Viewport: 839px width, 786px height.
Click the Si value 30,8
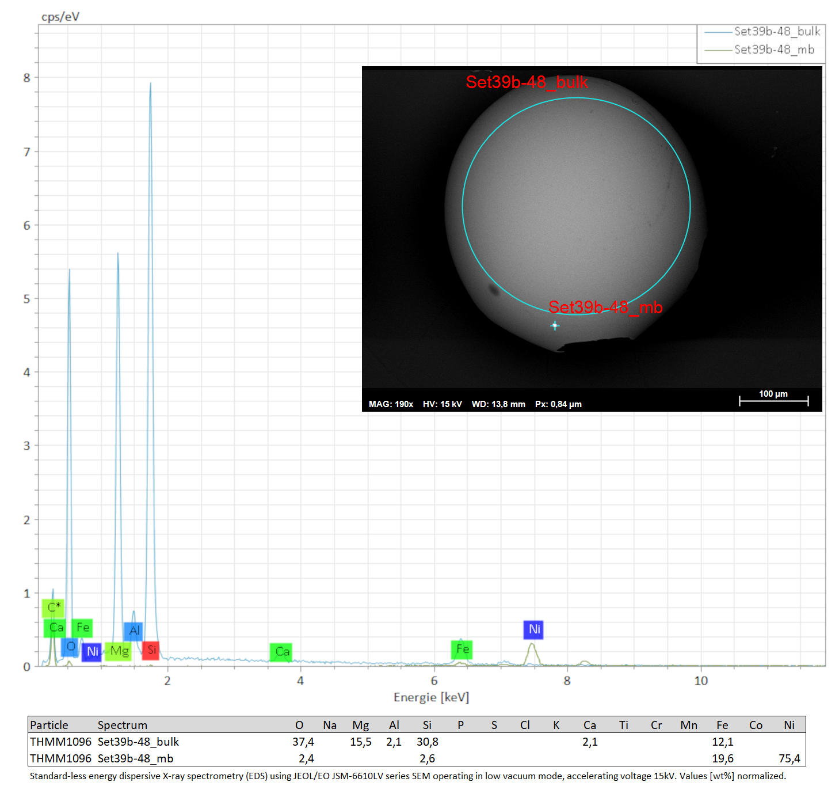(428, 742)
